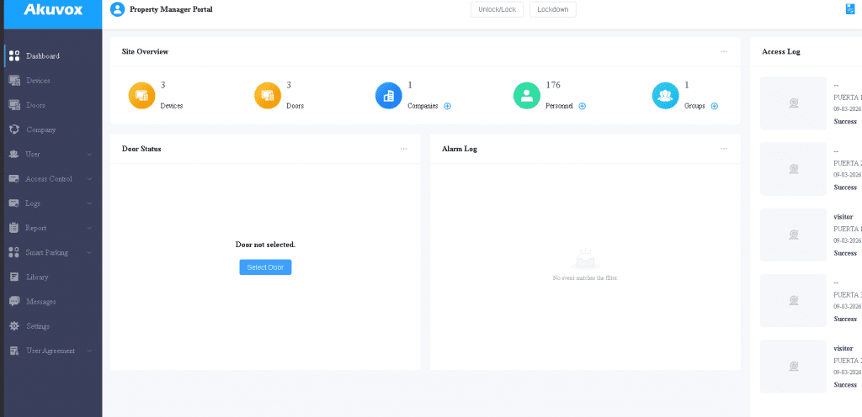Add a group using the plus icon
The height and width of the screenshot is (417, 862).
tap(714, 107)
